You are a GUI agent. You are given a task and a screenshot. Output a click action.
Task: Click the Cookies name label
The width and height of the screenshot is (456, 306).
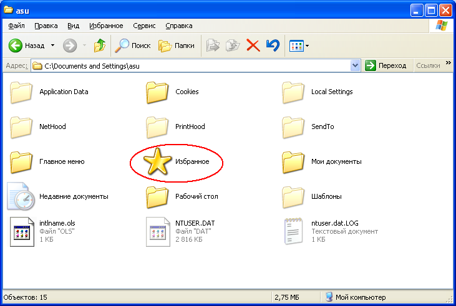coord(187,92)
